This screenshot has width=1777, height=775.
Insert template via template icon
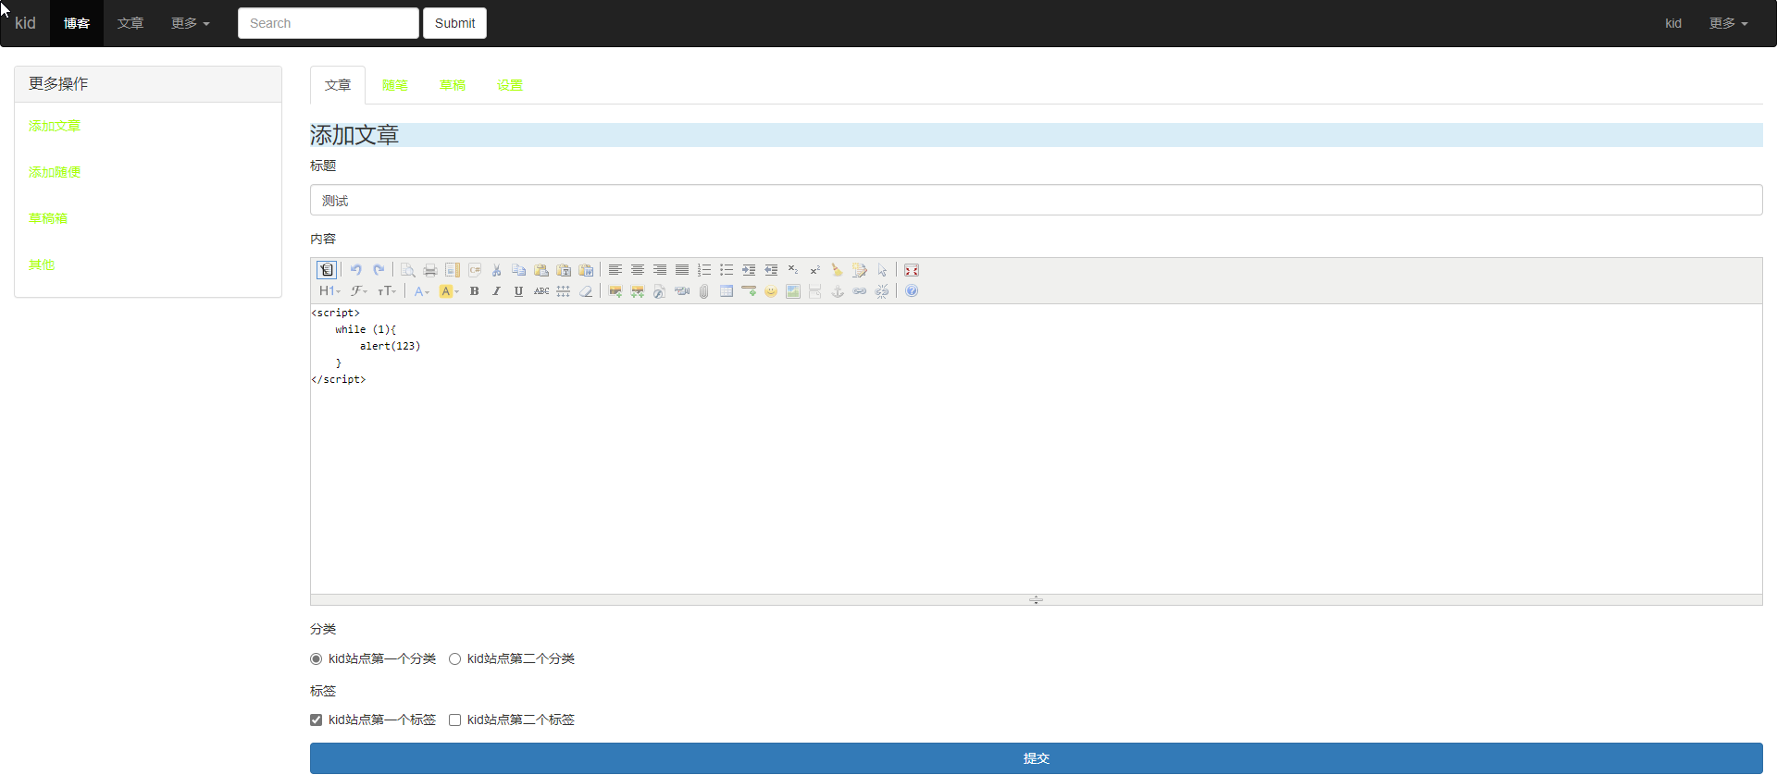[x=453, y=270]
